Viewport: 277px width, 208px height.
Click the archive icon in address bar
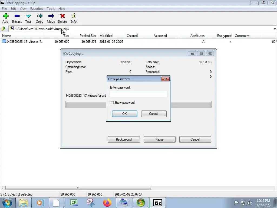[12, 28]
